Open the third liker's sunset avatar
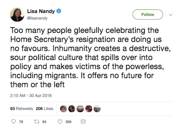This screenshot has width=183, height=131. coord(80,109)
